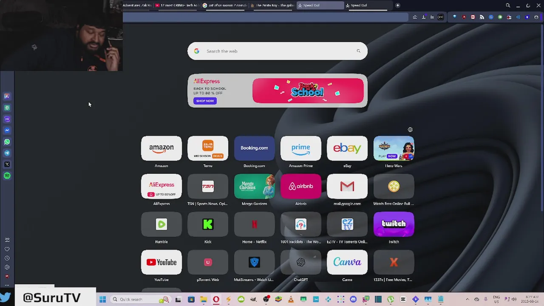Open the Watch Free Online tile
The width and height of the screenshot is (544, 306).
point(394,186)
